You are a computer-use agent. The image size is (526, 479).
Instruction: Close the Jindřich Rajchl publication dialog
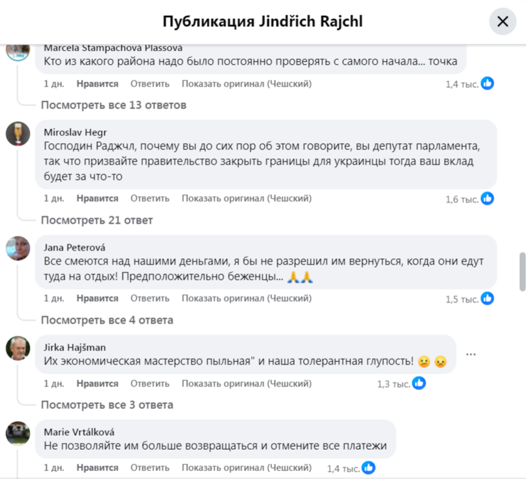click(x=503, y=22)
